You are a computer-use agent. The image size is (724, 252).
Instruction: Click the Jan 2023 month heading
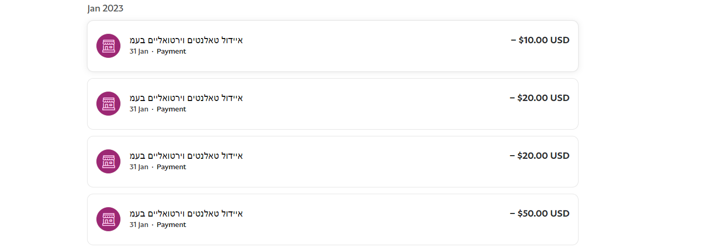(x=105, y=8)
